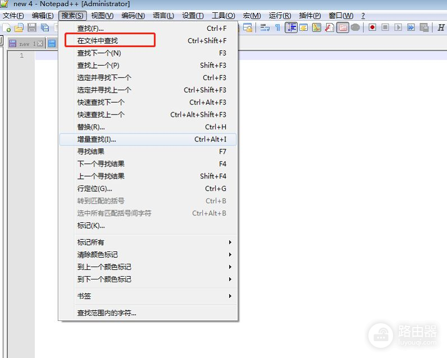Screen dimensions: 447x358
Task: Switch to the new 1 document tab
Action: (x=22, y=43)
